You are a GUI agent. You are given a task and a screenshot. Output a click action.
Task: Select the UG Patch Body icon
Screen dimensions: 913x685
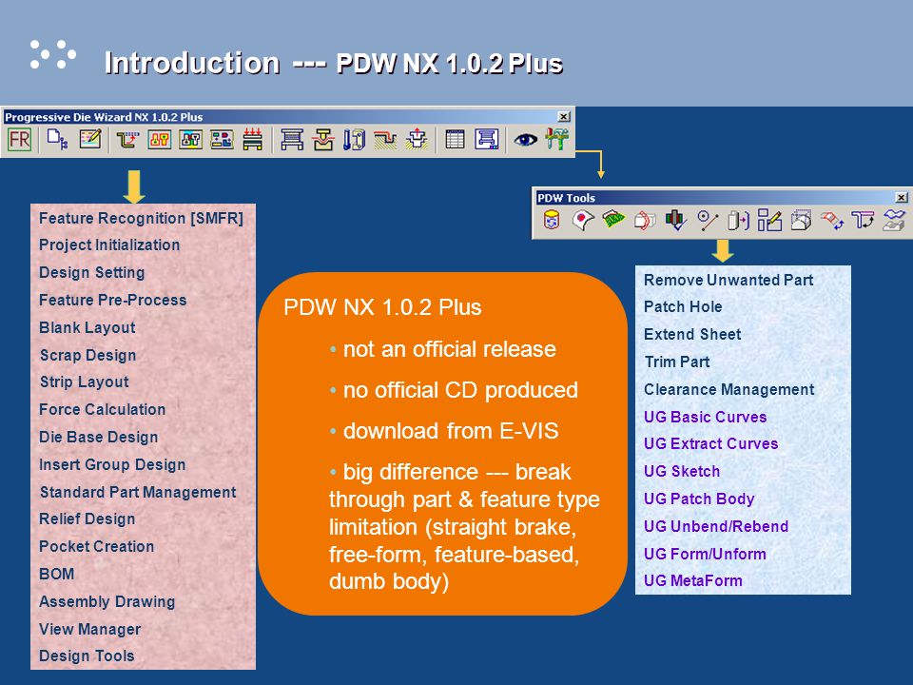(x=801, y=220)
